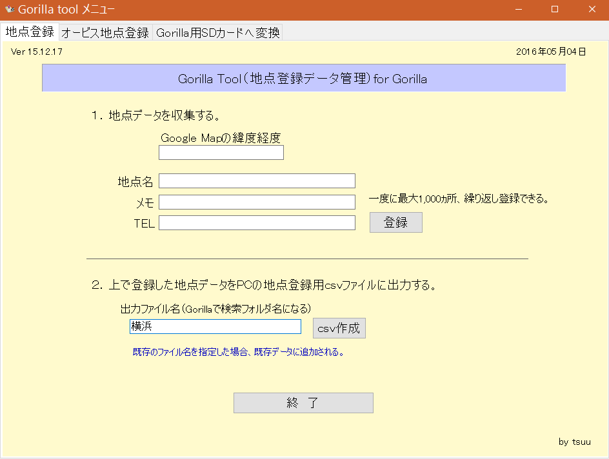Click the Ver 15.12.17 version label
The width and height of the screenshot is (609, 459).
[x=37, y=52]
